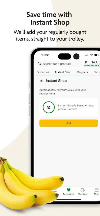This screenshot has width=100, height=216.
Task: Open the Checkout truck icon
Action: point(83,190)
